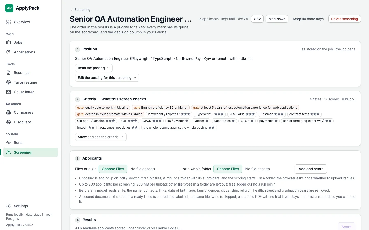Screen dimensions: 369x230
Task: Click Keep 90 more days
Action: coord(308,19)
